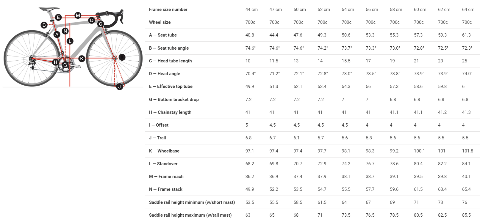Click the E marker on the top tube
Image resolution: width=480 pixels, height=222 pixels.
[x=58, y=17]
